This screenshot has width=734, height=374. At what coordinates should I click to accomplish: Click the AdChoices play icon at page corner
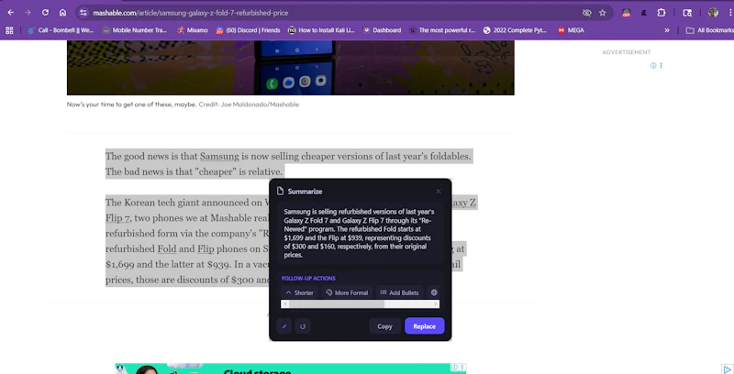click(x=727, y=369)
